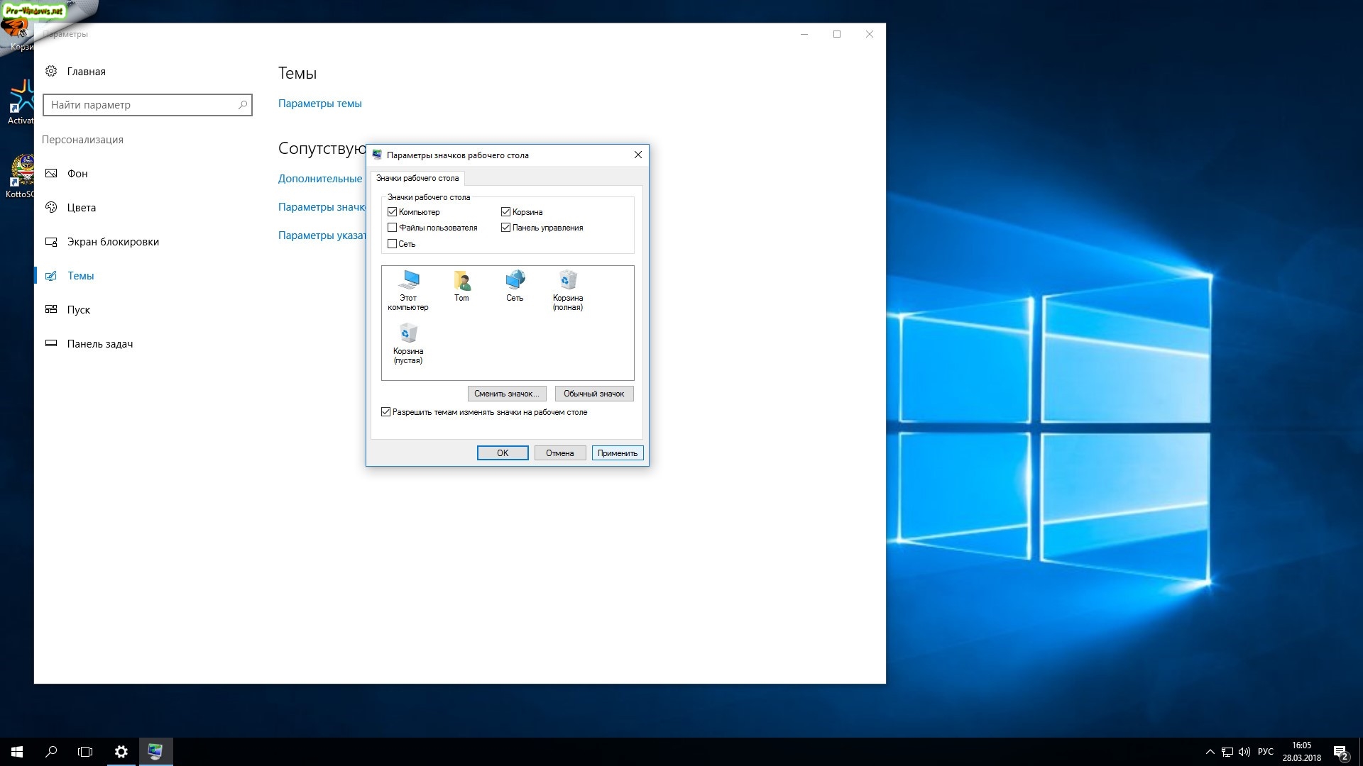The image size is (1363, 766).
Task: Enable the 'Файлы пользователя' checkbox
Action: coord(392,228)
